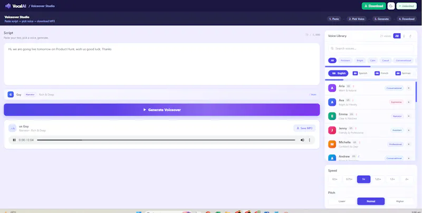Select the German language filter
The width and height of the screenshot is (422, 213).
point(403,73)
